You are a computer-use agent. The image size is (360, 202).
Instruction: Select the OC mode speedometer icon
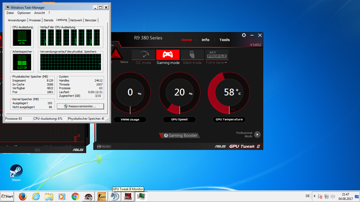tap(143, 55)
